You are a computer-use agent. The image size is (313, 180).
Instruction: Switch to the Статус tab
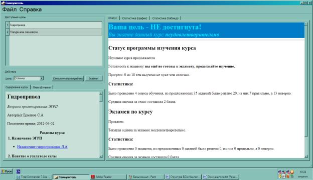click(x=112, y=18)
